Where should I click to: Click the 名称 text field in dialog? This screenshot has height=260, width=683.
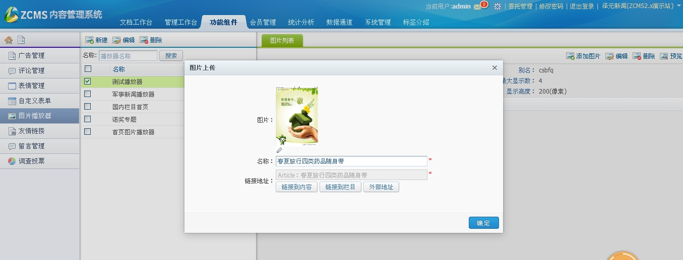point(351,161)
